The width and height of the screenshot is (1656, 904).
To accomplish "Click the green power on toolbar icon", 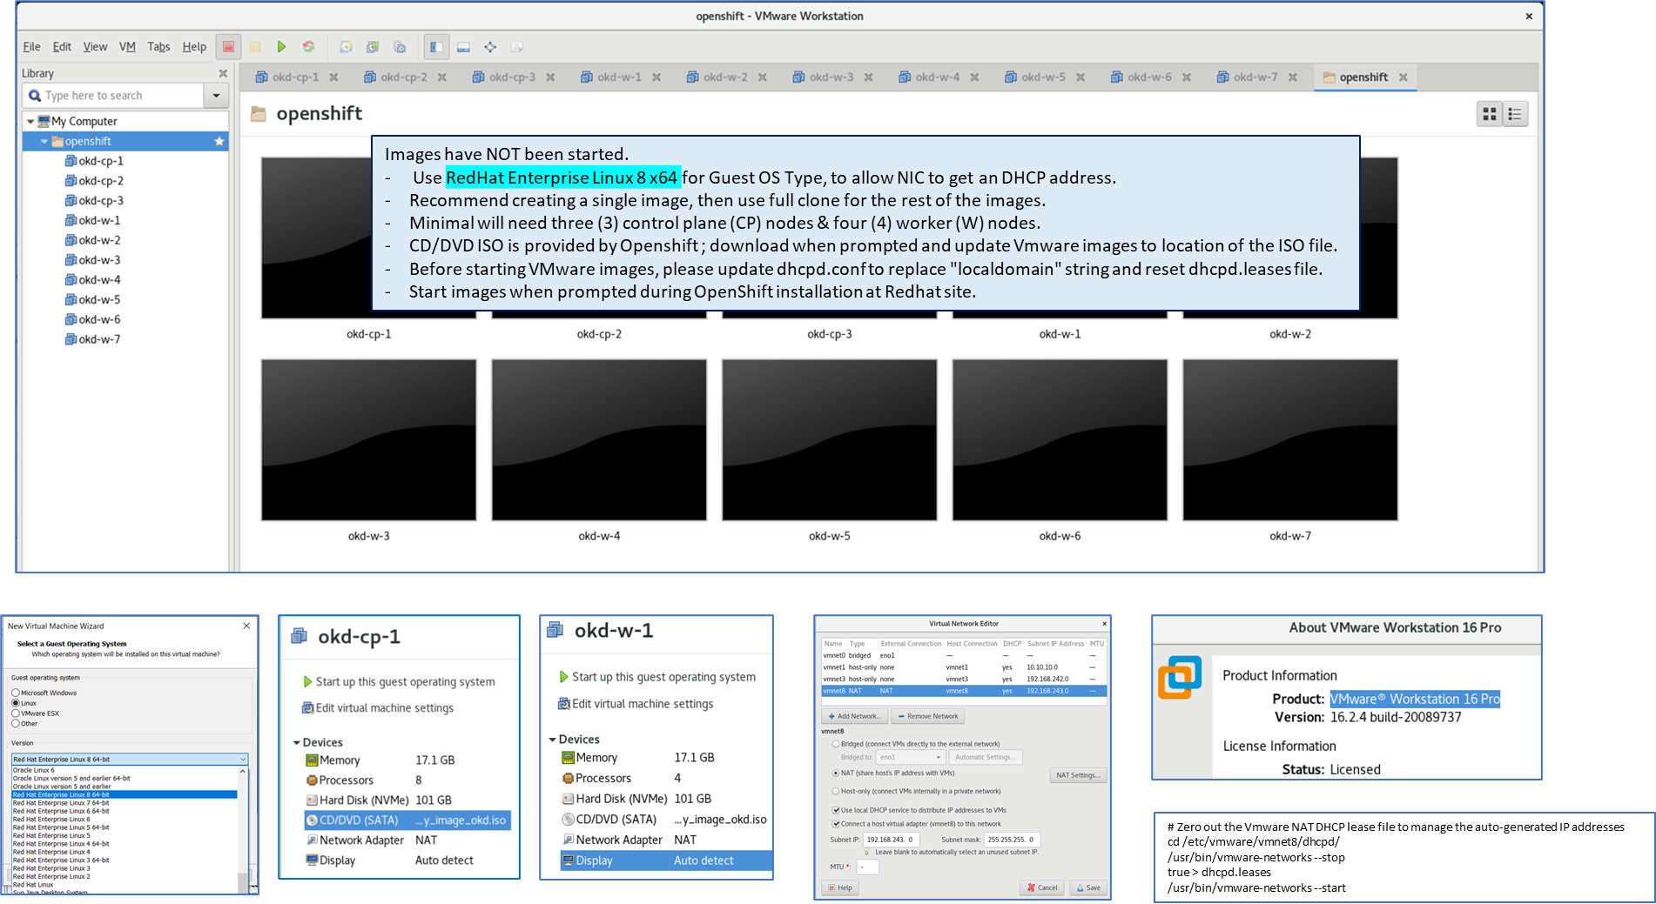I will [281, 47].
